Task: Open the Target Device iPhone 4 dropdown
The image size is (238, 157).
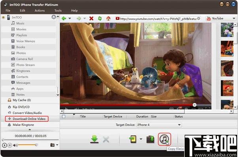Action: 179,125
